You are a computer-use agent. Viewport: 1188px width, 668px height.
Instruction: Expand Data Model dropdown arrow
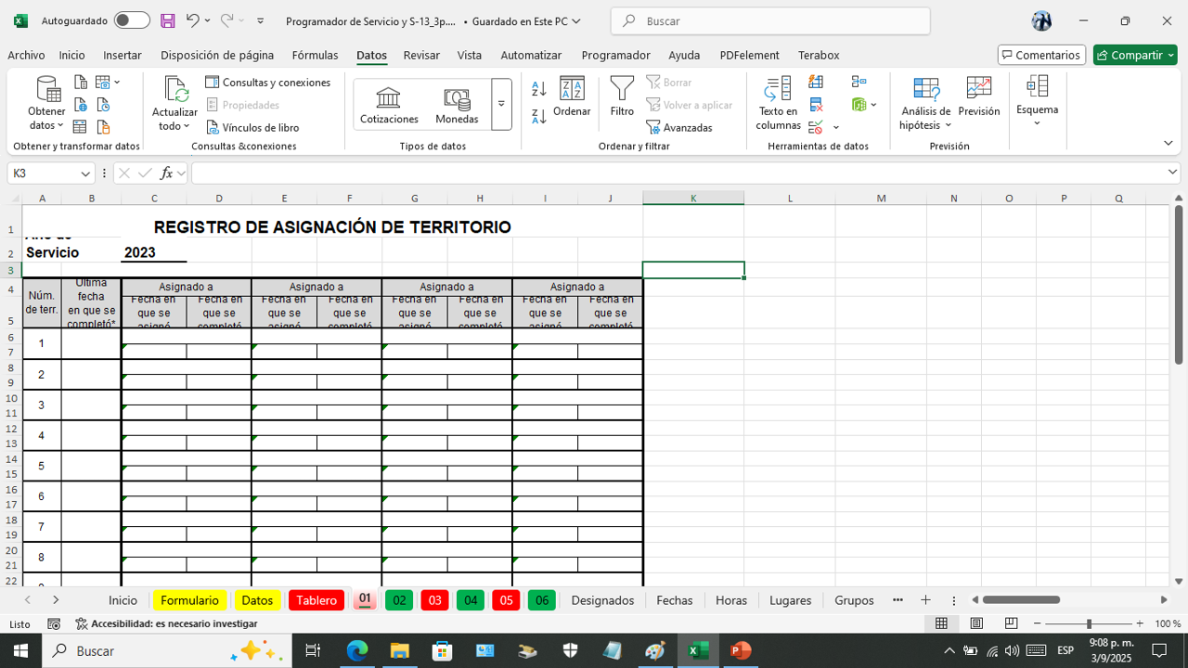873,105
